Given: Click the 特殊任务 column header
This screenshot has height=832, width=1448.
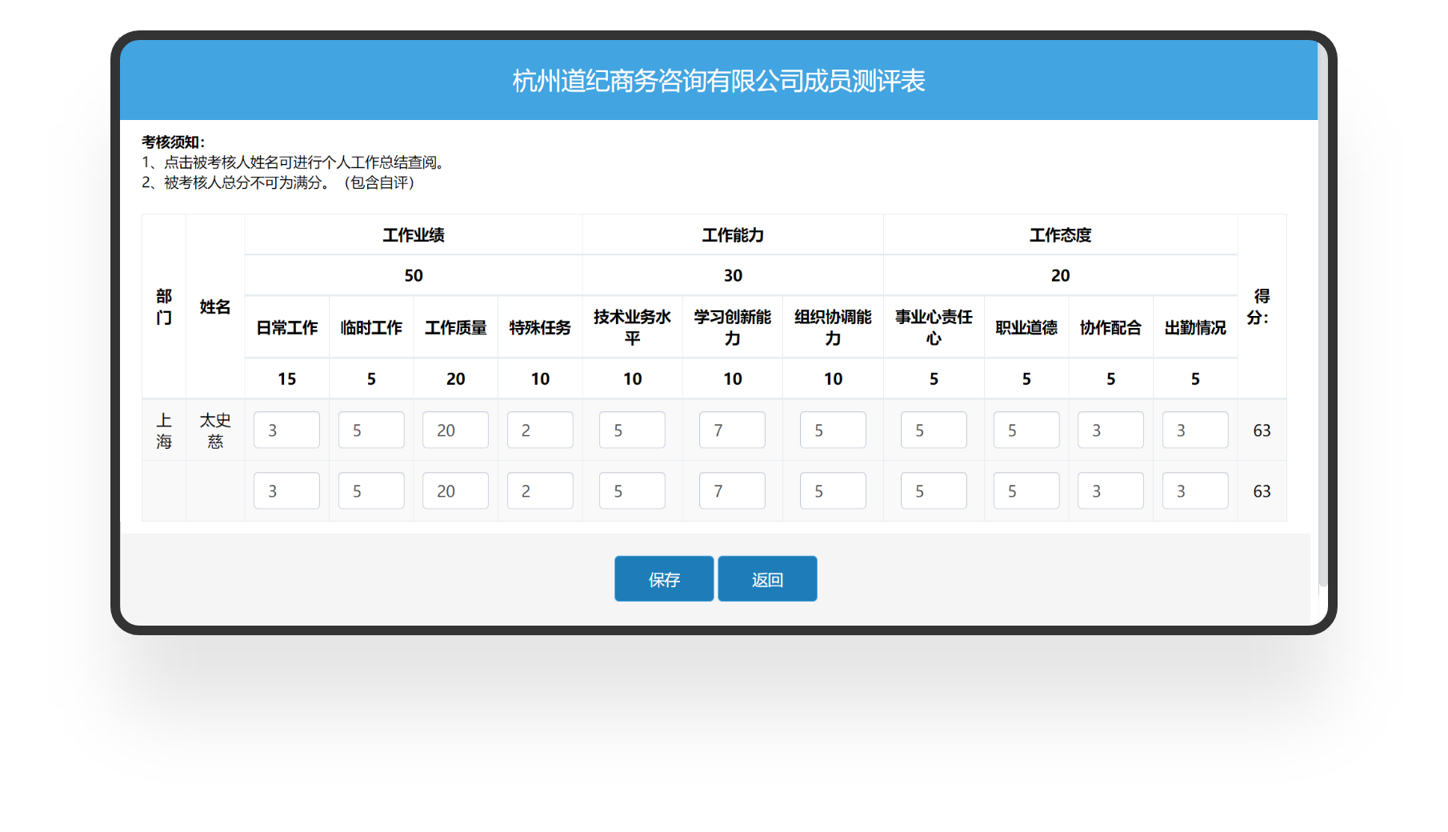Looking at the screenshot, I should point(540,328).
